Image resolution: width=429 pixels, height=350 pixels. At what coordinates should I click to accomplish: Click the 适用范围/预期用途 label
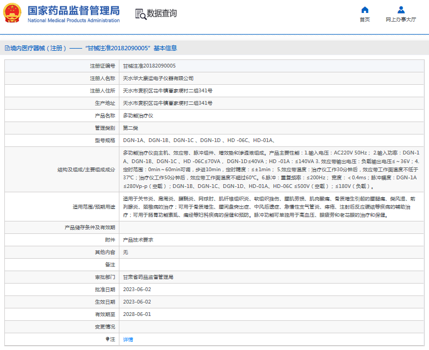[94, 207]
